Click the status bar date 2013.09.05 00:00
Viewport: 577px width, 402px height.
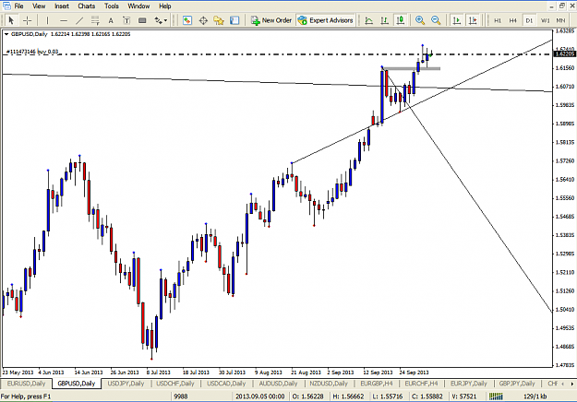pos(259,396)
